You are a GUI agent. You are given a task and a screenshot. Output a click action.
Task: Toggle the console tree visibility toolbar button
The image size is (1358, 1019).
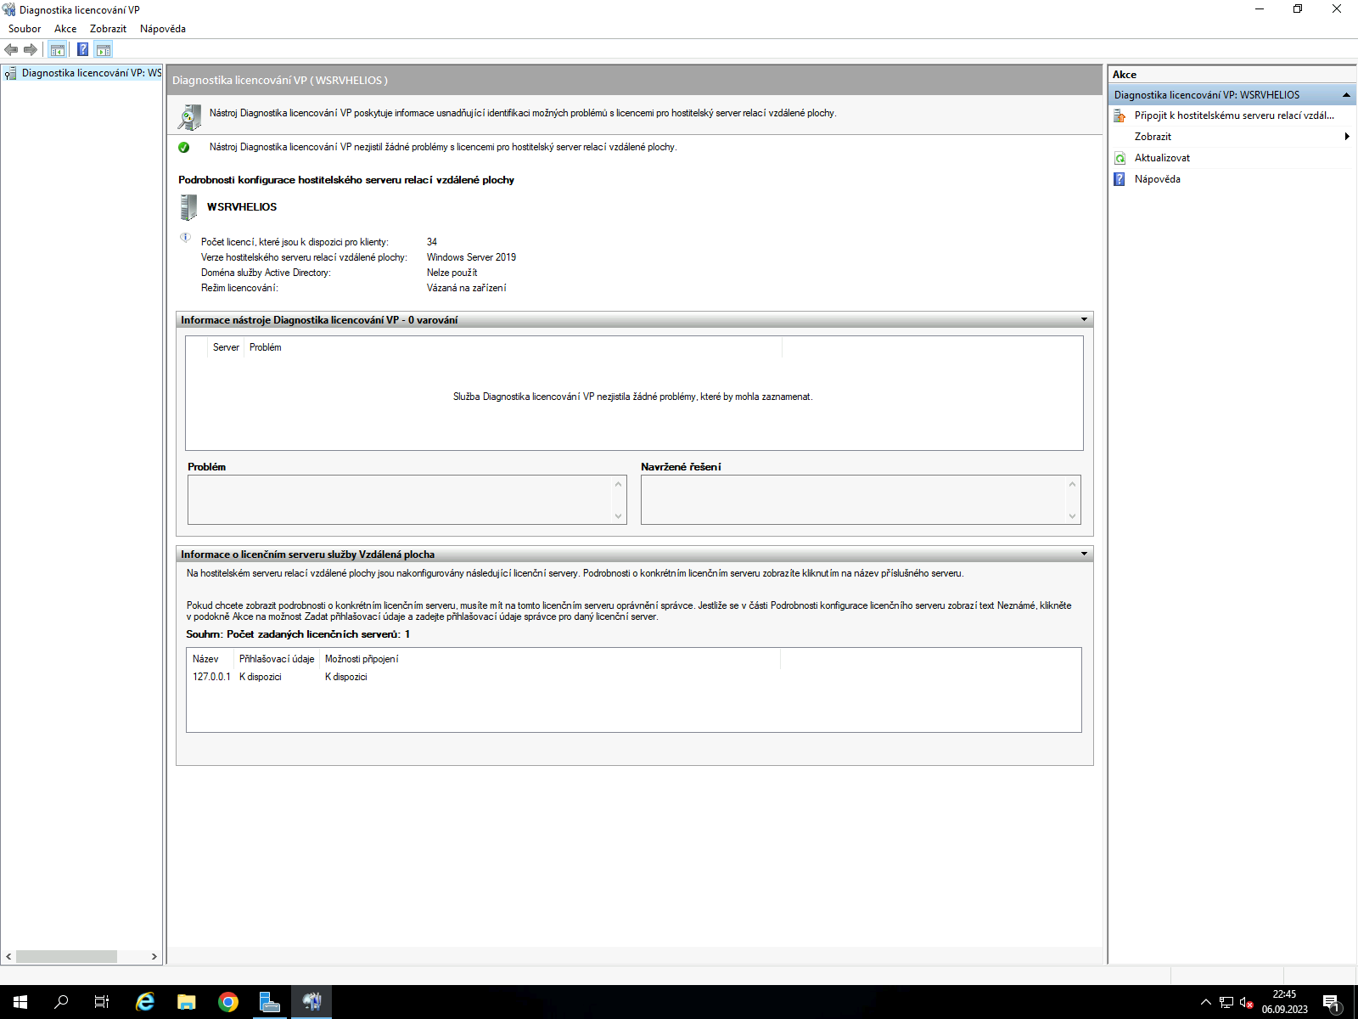tap(56, 49)
